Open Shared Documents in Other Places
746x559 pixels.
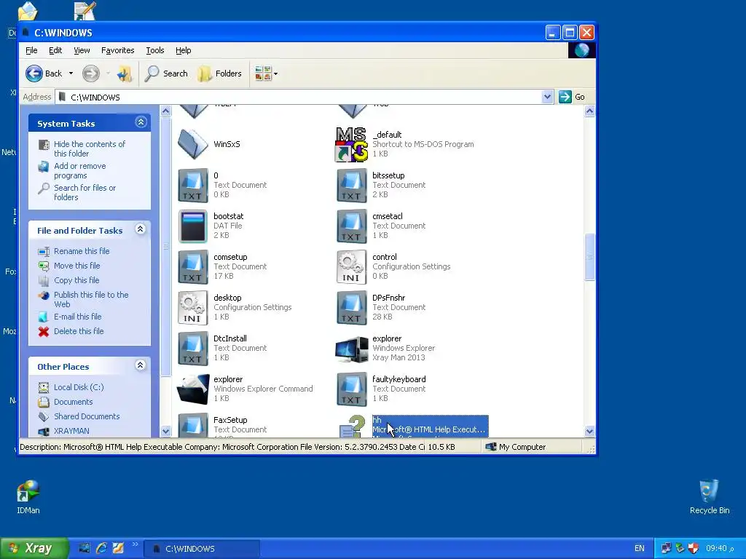coord(87,416)
